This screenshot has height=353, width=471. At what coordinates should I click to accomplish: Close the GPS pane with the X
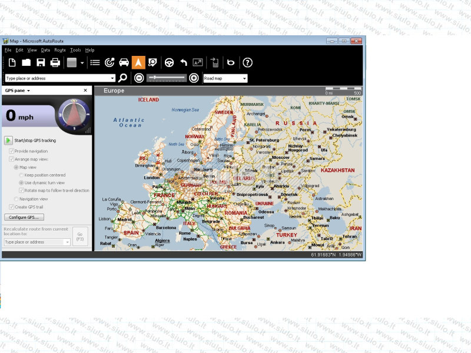click(85, 90)
